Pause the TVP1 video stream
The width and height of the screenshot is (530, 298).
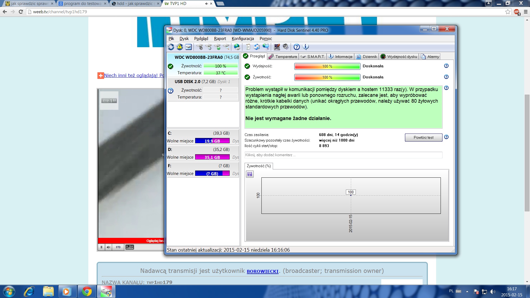(101, 247)
